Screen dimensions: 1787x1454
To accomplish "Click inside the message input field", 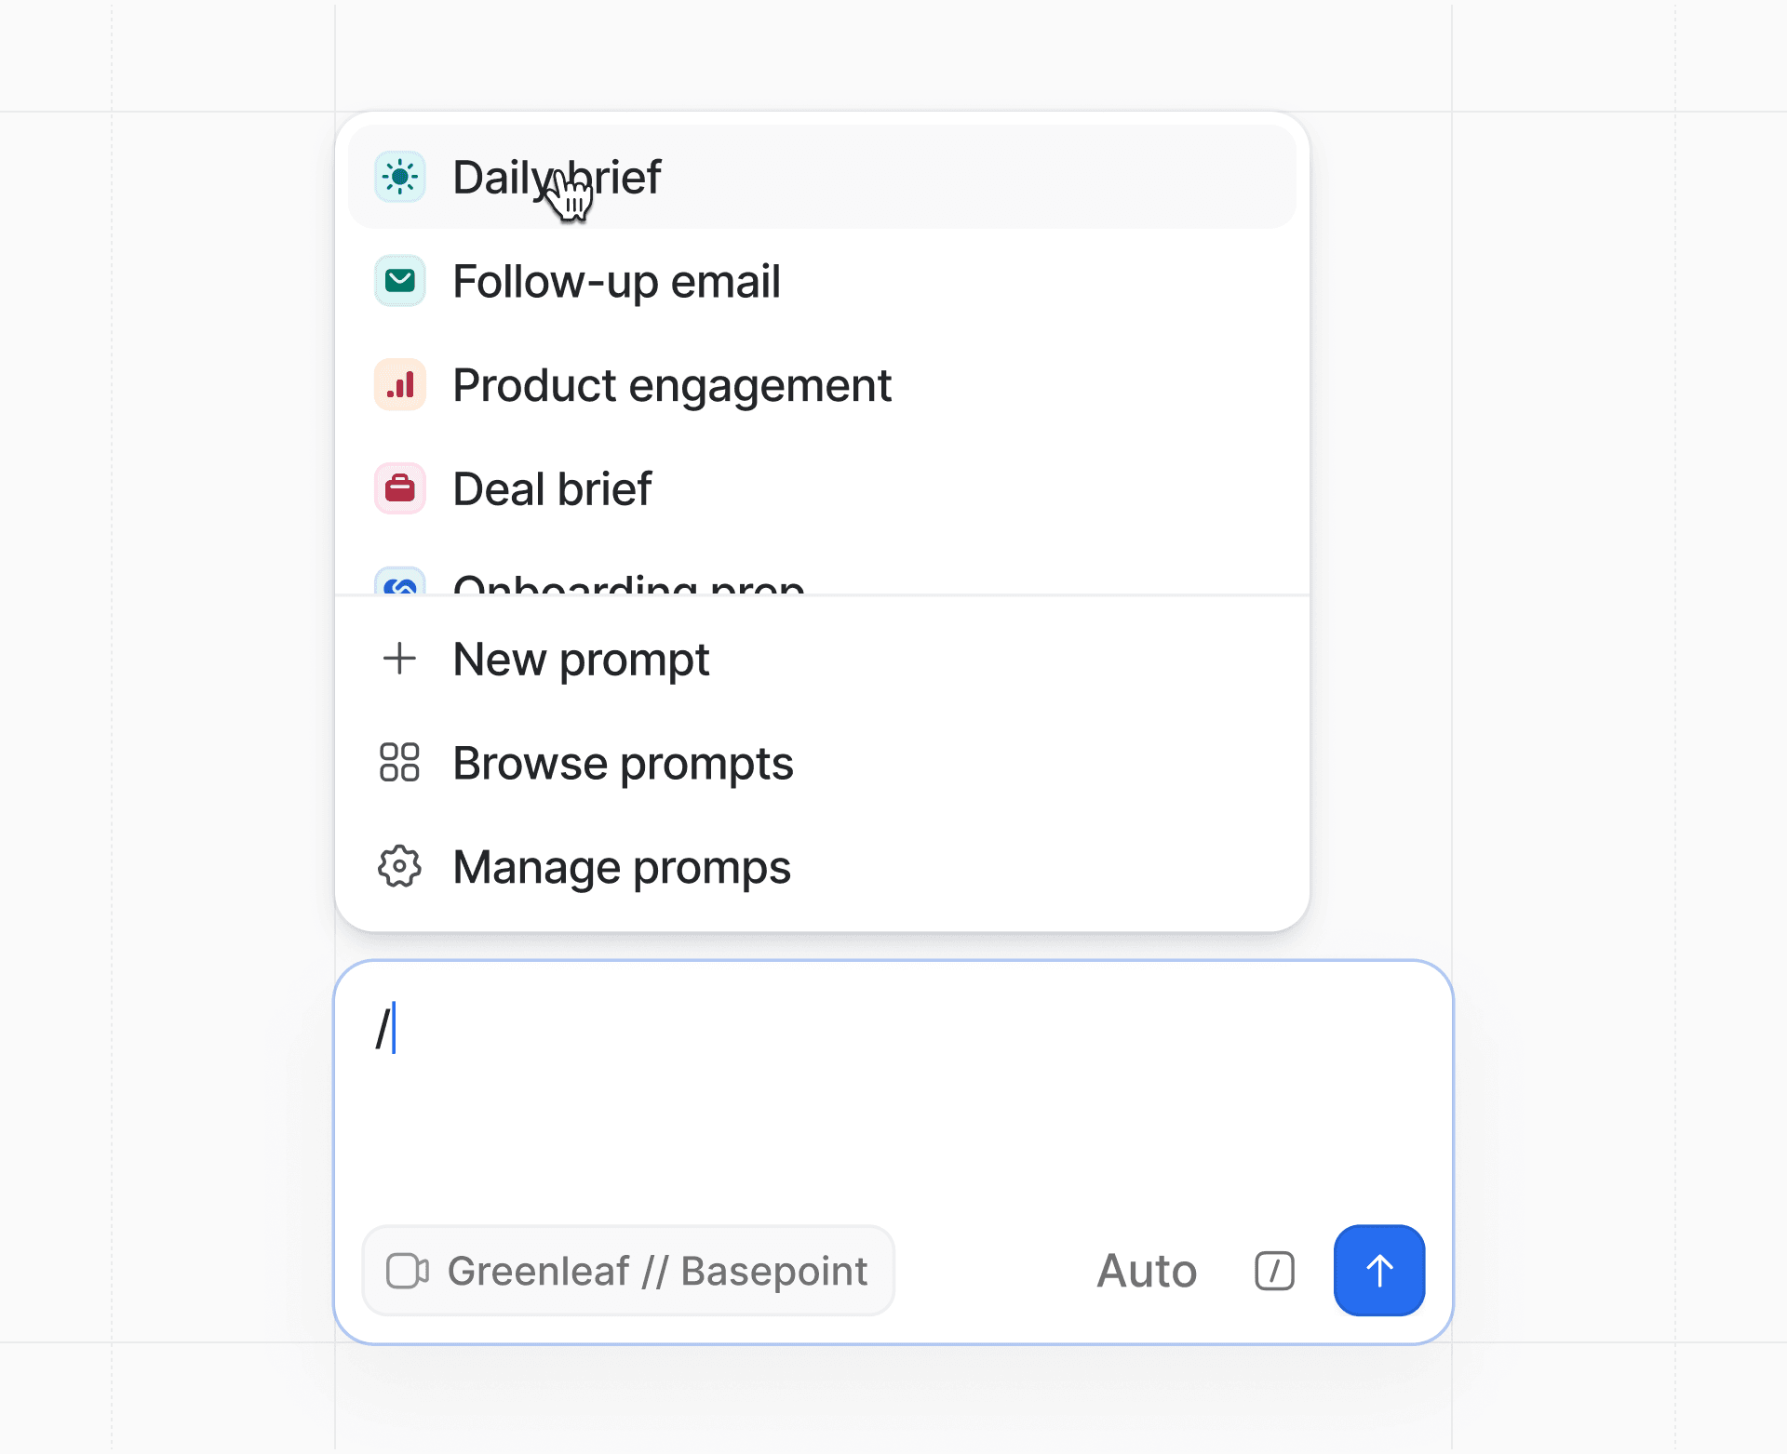I will click(893, 1070).
